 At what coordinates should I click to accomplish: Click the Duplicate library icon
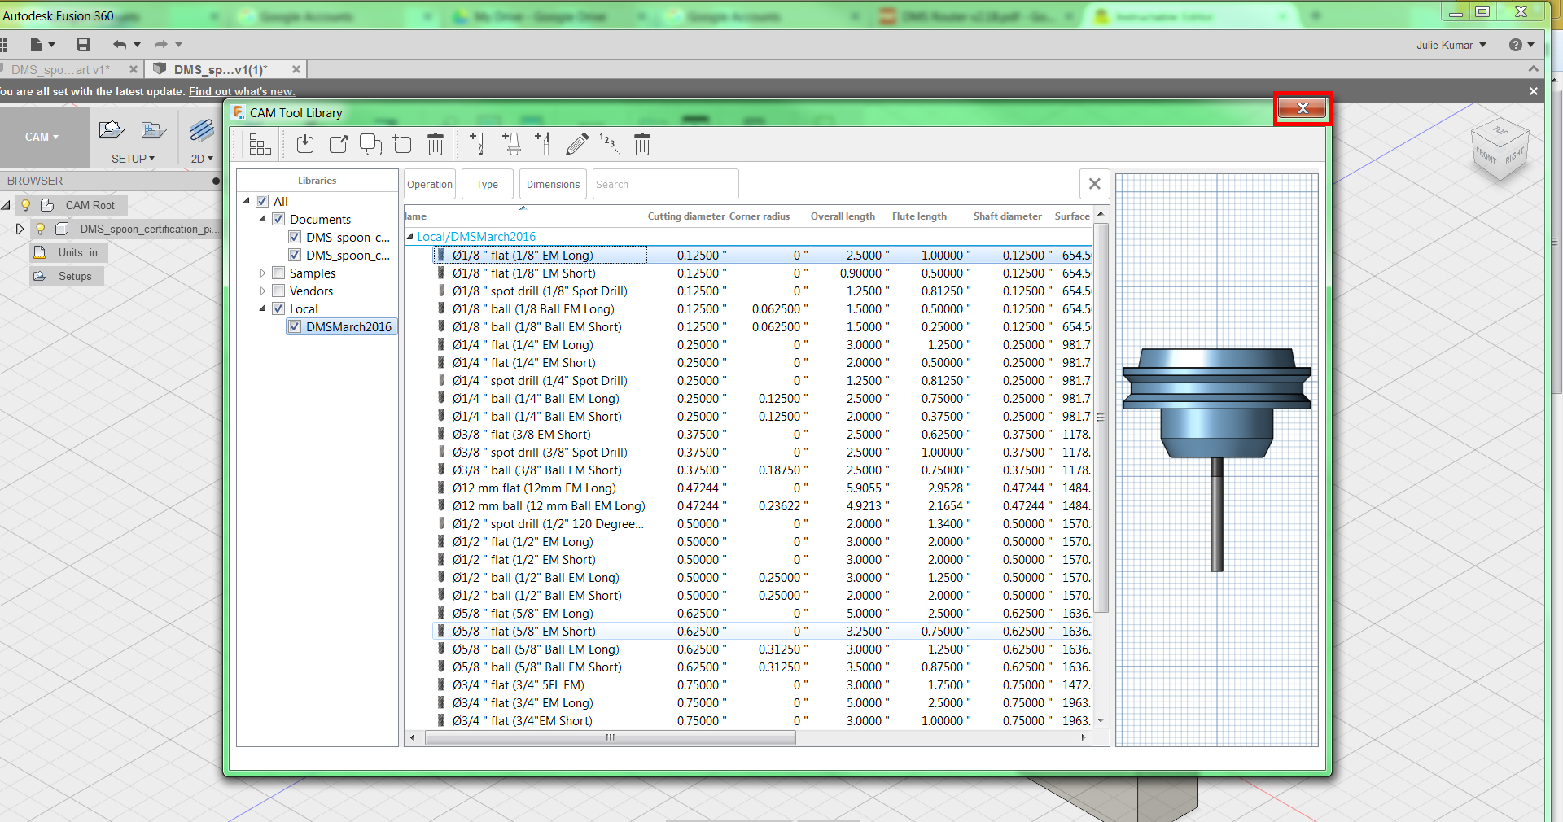pyautogui.click(x=370, y=145)
